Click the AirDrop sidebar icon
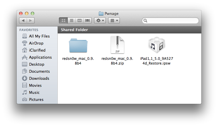 point(25,43)
